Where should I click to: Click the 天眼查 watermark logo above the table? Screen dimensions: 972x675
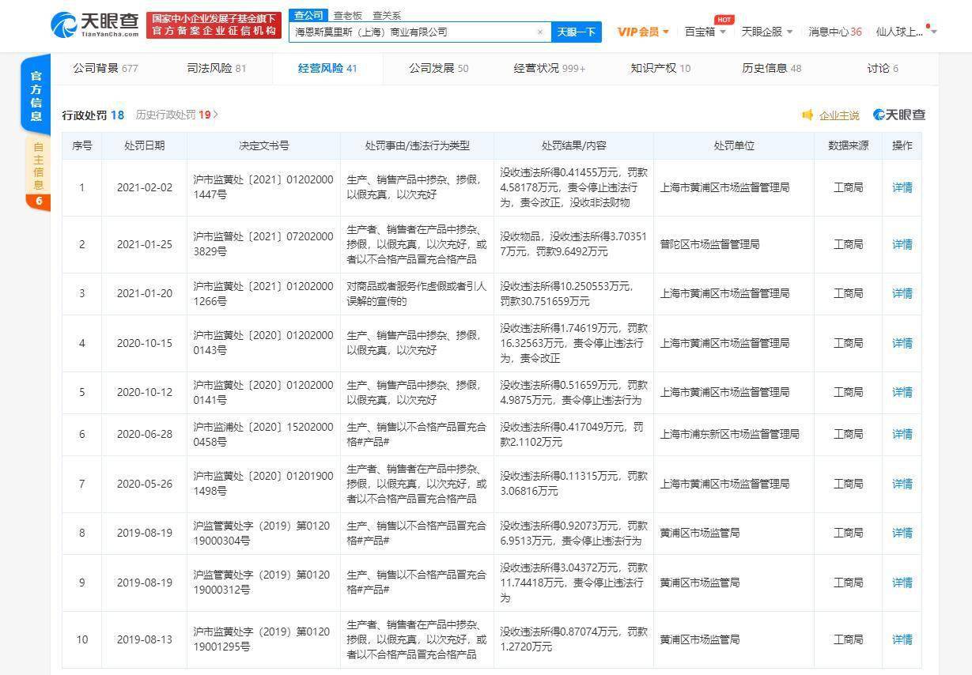[x=898, y=115]
